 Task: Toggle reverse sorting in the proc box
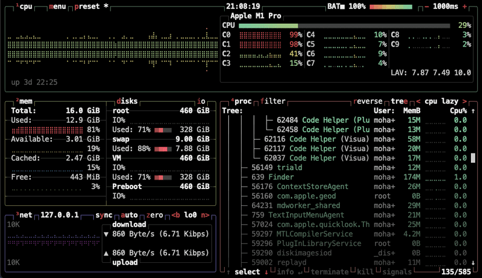[368, 101]
